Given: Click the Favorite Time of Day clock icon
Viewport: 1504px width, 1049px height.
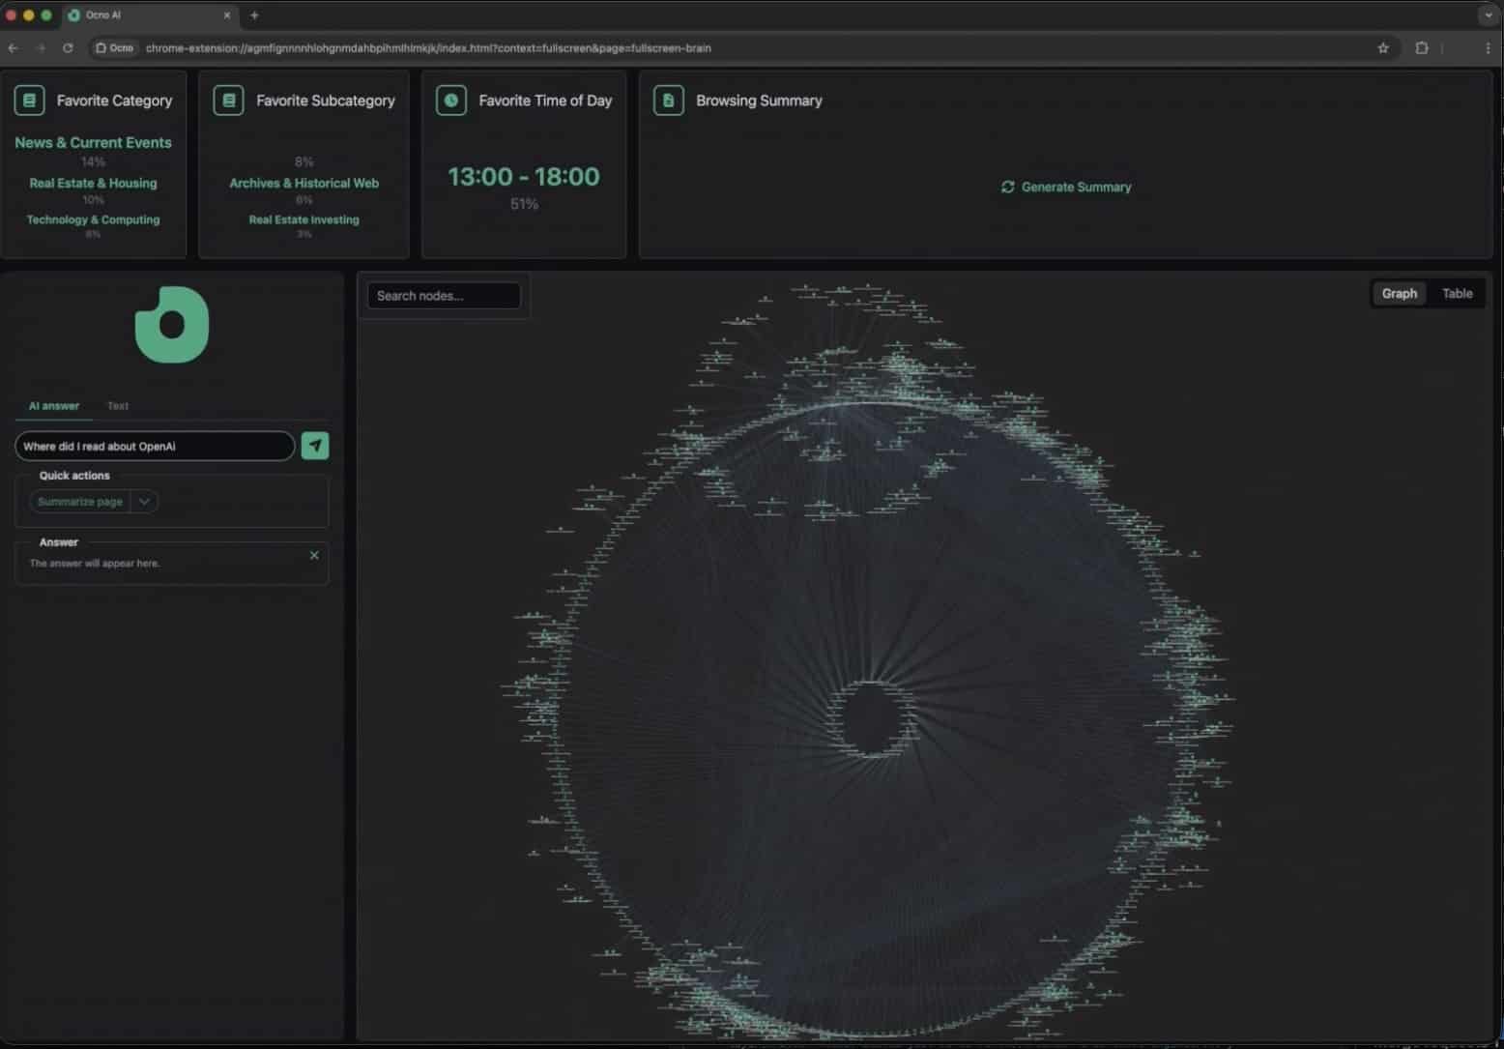Looking at the screenshot, I should coord(451,101).
